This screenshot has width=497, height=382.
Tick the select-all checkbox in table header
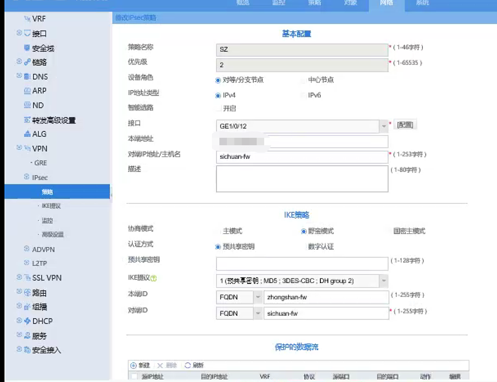(134, 377)
